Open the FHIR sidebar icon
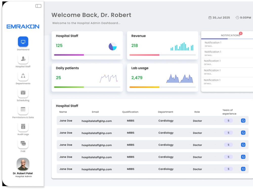The height and width of the screenshot is (189, 253). [x=23, y=144]
